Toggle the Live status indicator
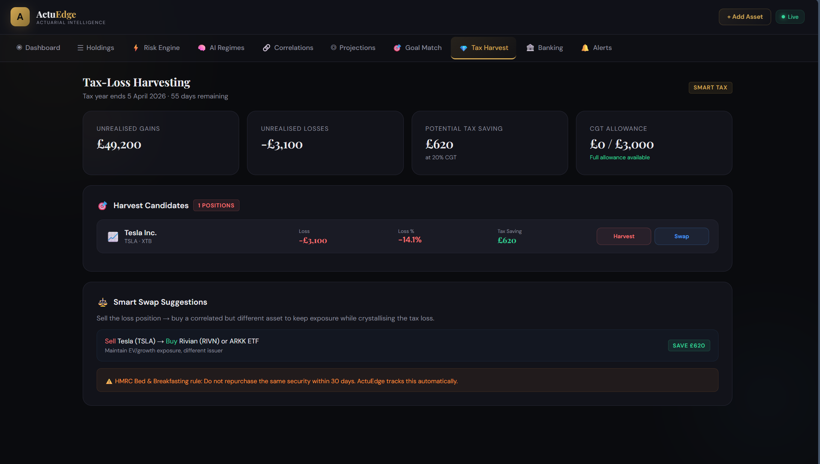Screen dimensions: 820x464 point(790,17)
